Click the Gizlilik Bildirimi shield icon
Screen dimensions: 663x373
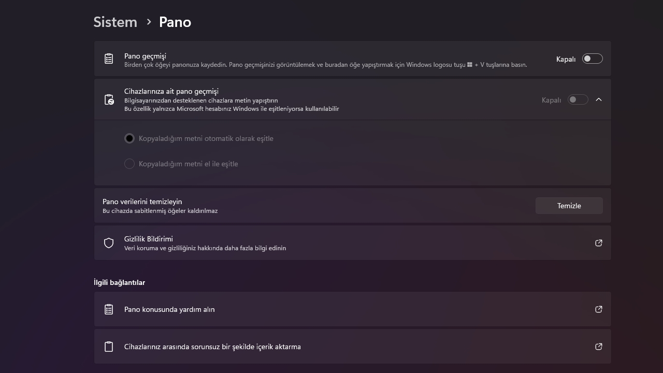click(x=109, y=243)
